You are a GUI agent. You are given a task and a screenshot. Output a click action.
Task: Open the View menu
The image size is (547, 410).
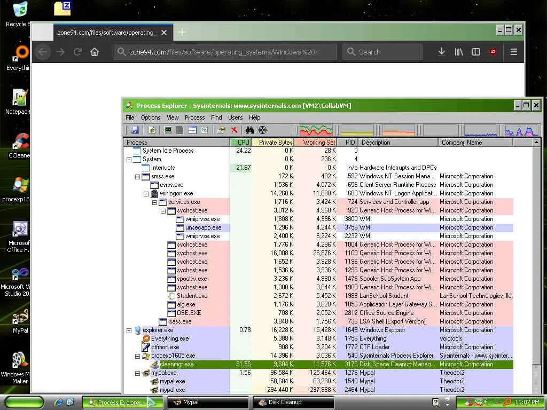click(x=173, y=117)
